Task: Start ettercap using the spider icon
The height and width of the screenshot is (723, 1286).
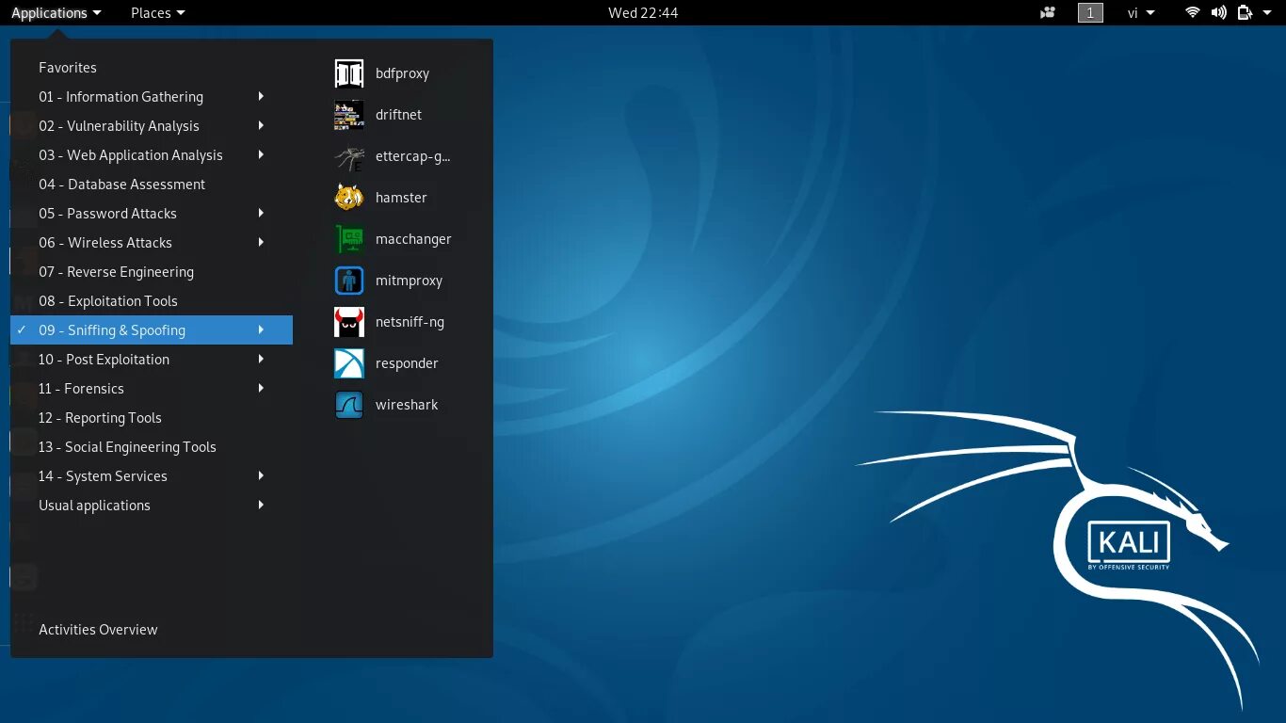Action: (x=349, y=156)
